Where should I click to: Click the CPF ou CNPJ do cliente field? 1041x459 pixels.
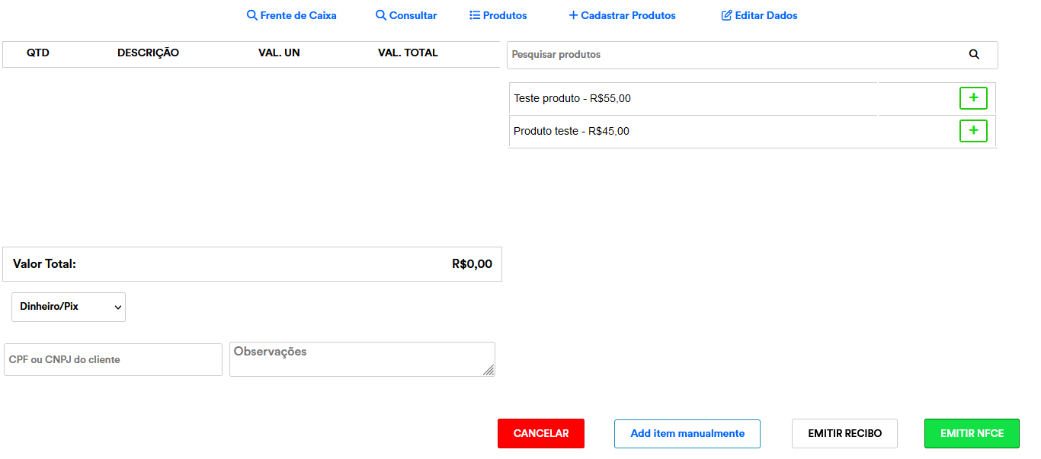[113, 359]
